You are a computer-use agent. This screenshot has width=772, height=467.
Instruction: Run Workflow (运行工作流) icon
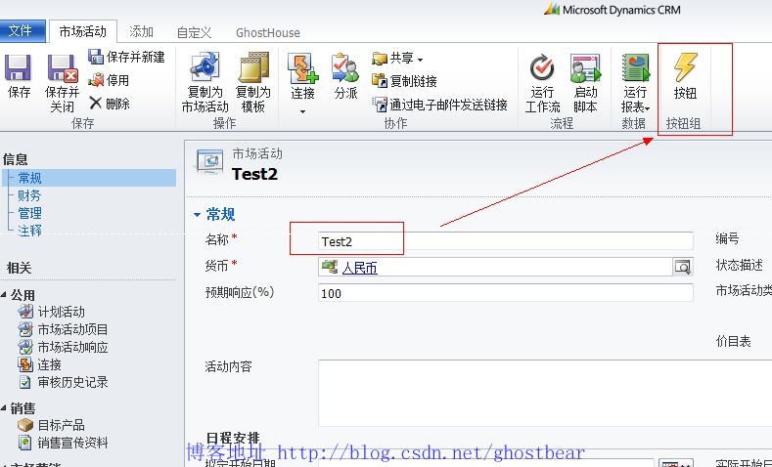pos(542,67)
